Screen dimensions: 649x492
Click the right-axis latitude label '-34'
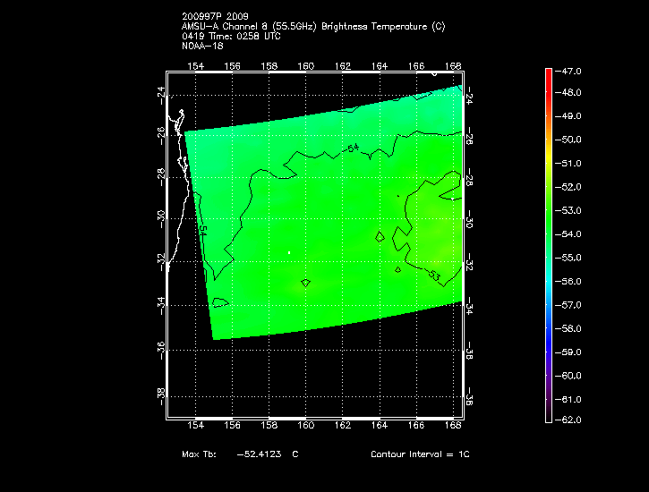[469, 306]
